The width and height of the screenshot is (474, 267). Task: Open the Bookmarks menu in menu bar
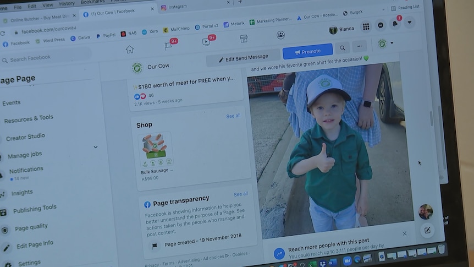click(92, 2)
